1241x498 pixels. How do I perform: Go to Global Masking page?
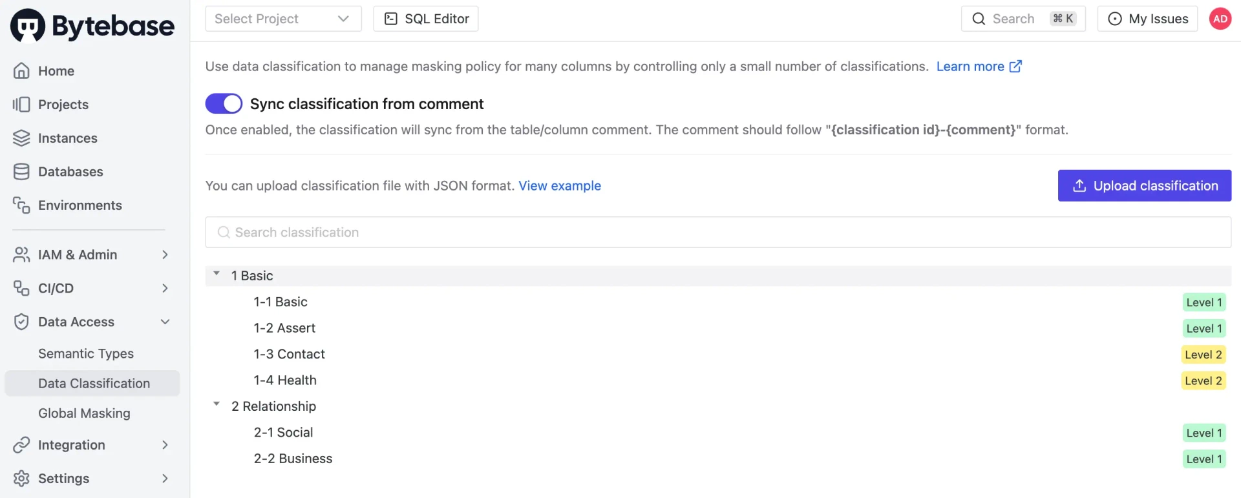coord(84,413)
